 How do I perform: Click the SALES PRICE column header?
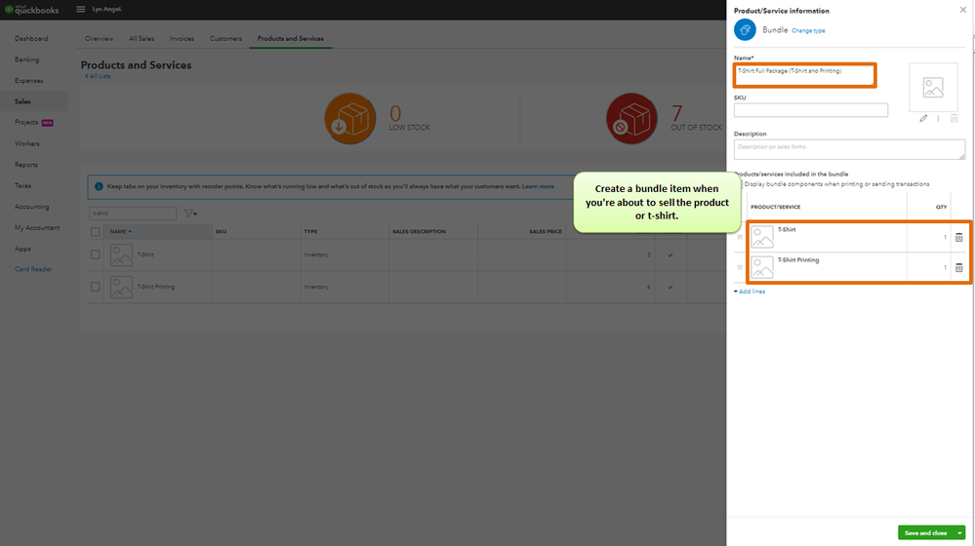546,231
